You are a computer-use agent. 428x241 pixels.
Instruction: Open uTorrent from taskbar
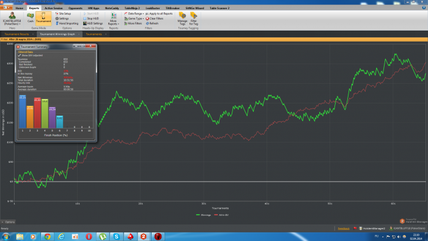pyautogui.click(x=103, y=236)
